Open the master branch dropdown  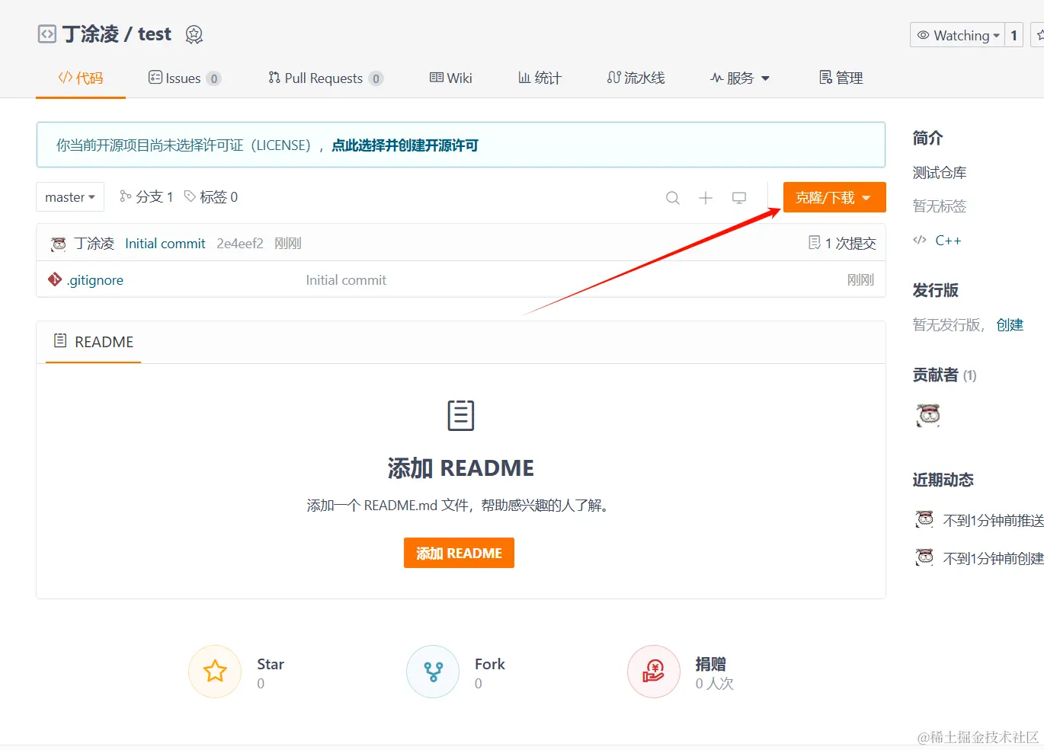pos(70,197)
